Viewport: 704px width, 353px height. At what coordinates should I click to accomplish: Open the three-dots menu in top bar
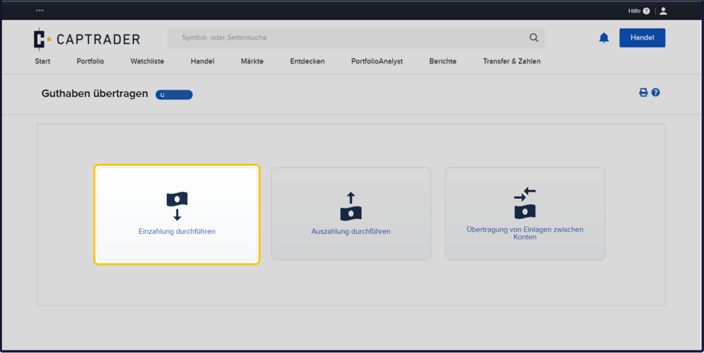[x=40, y=10]
